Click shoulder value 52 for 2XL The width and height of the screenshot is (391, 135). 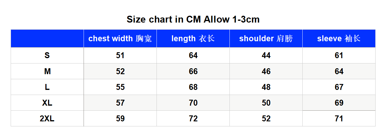(x=266, y=118)
